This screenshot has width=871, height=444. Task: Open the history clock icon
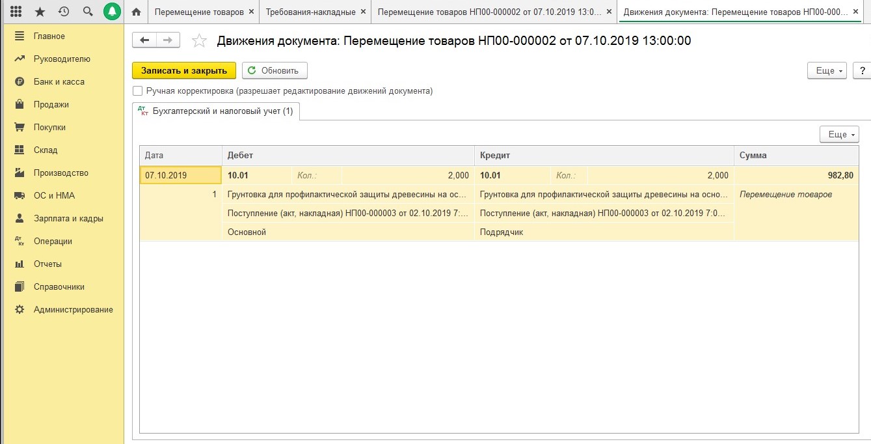coord(63,12)
